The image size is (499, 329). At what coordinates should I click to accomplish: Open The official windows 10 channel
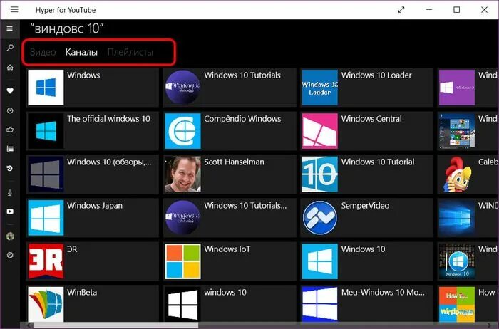coord(93,131)
